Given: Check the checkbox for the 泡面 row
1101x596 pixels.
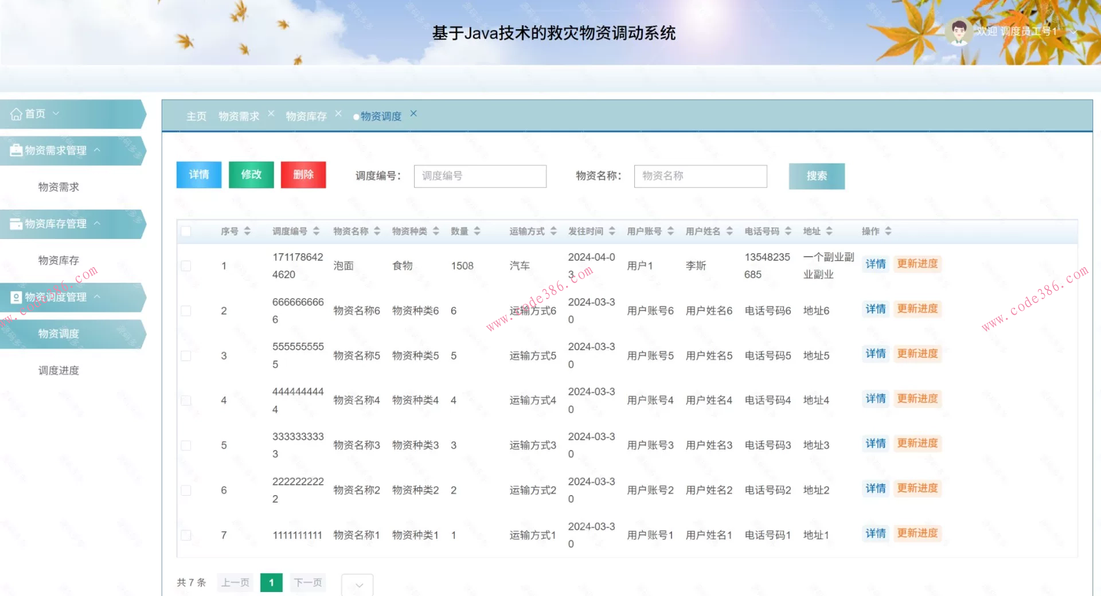Looking at the screenshot, I should (x=185, y=265).
